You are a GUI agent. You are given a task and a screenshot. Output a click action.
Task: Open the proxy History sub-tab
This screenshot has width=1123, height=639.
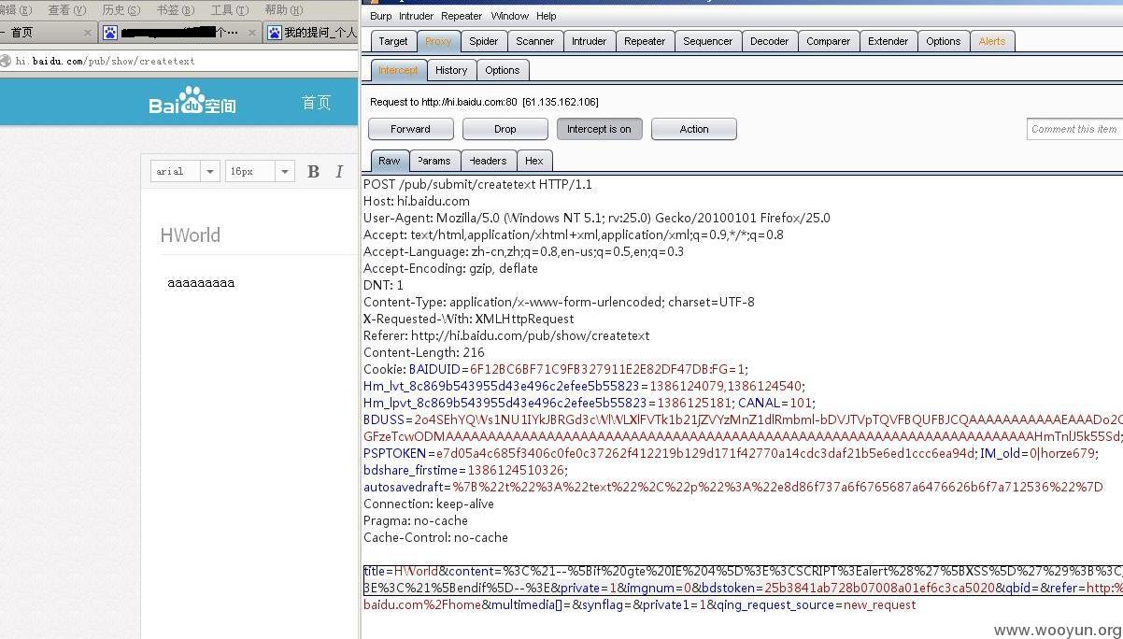(x=451, y=70)
